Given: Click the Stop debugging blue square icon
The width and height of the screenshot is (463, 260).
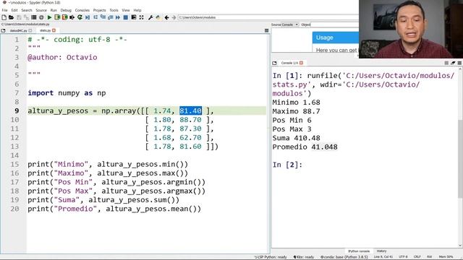Looking at the screenshot, I should coord(125,17).
